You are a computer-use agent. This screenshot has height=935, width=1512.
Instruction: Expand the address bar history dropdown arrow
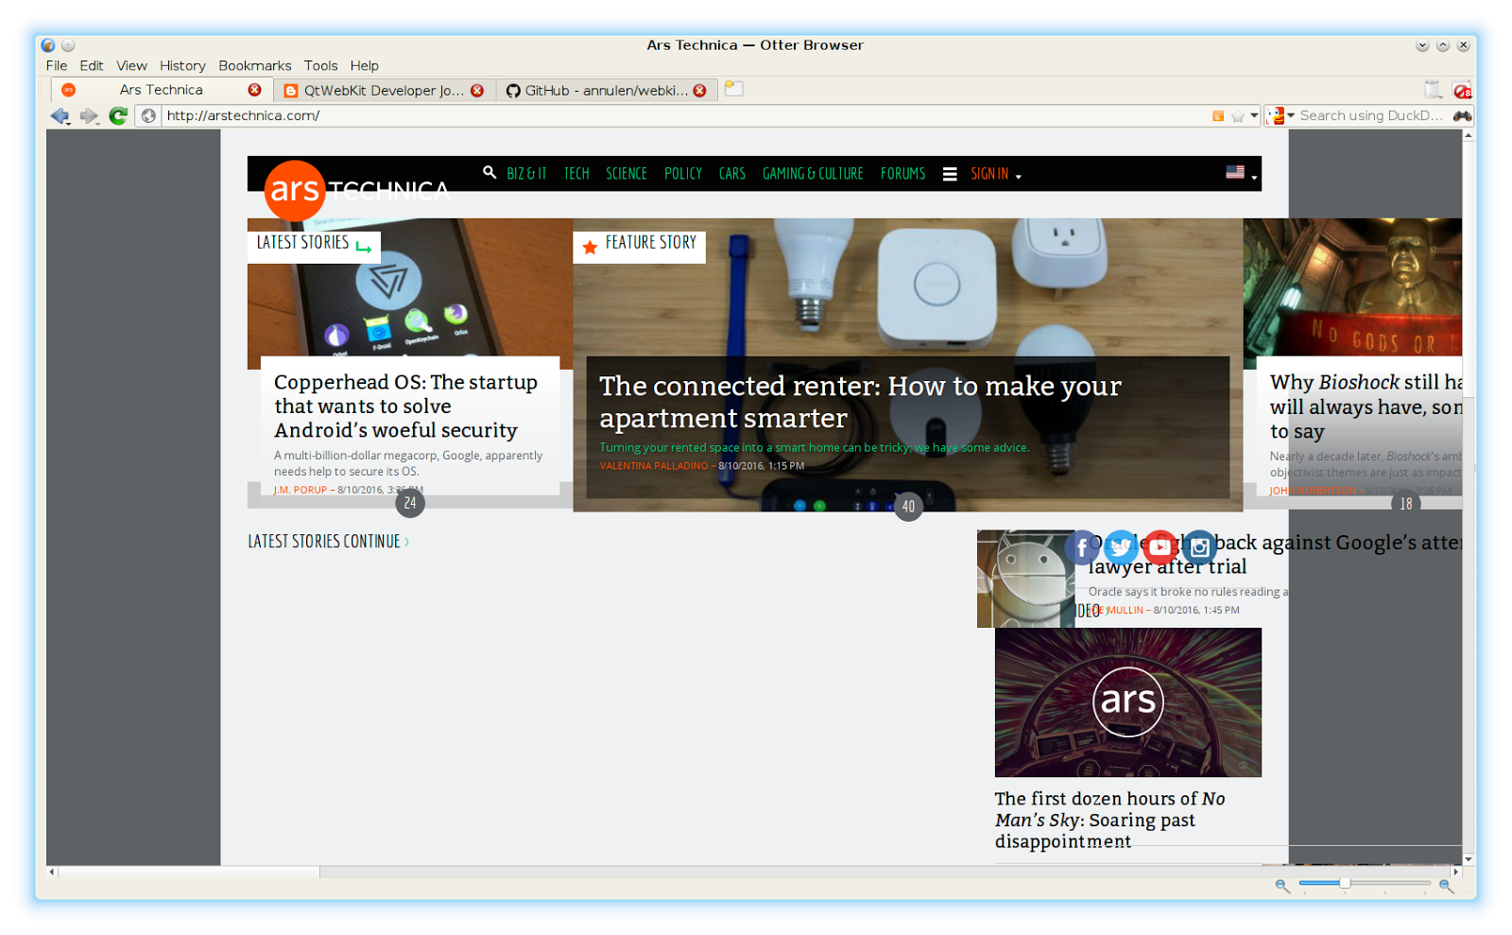[x=1254, y=115]
